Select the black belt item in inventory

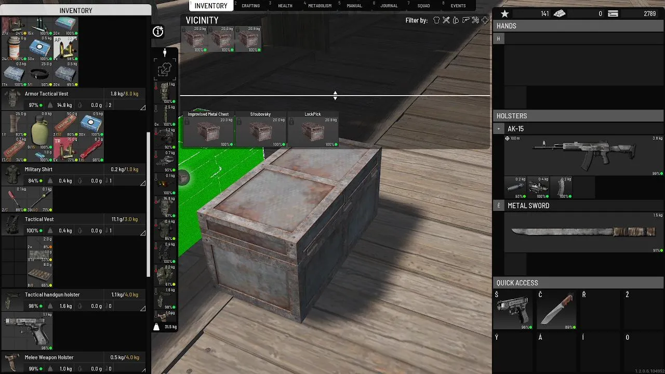(40, 74)
